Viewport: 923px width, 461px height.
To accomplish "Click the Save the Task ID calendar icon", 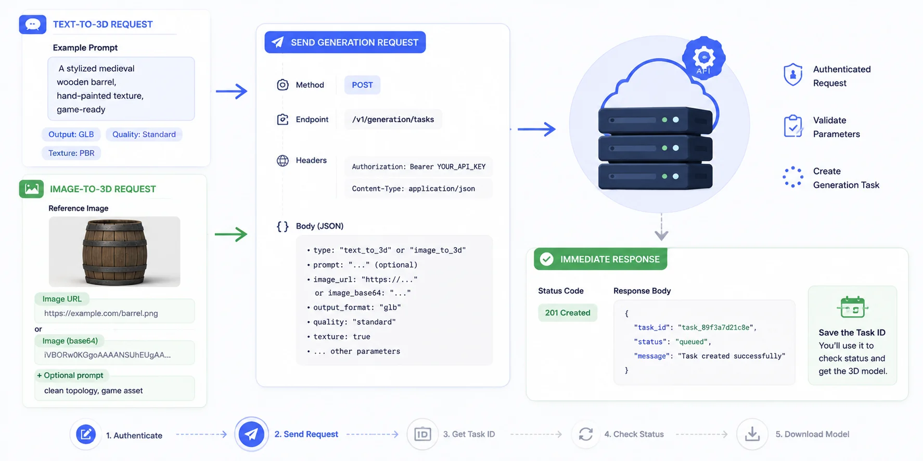I will click(x=852, y=307).
